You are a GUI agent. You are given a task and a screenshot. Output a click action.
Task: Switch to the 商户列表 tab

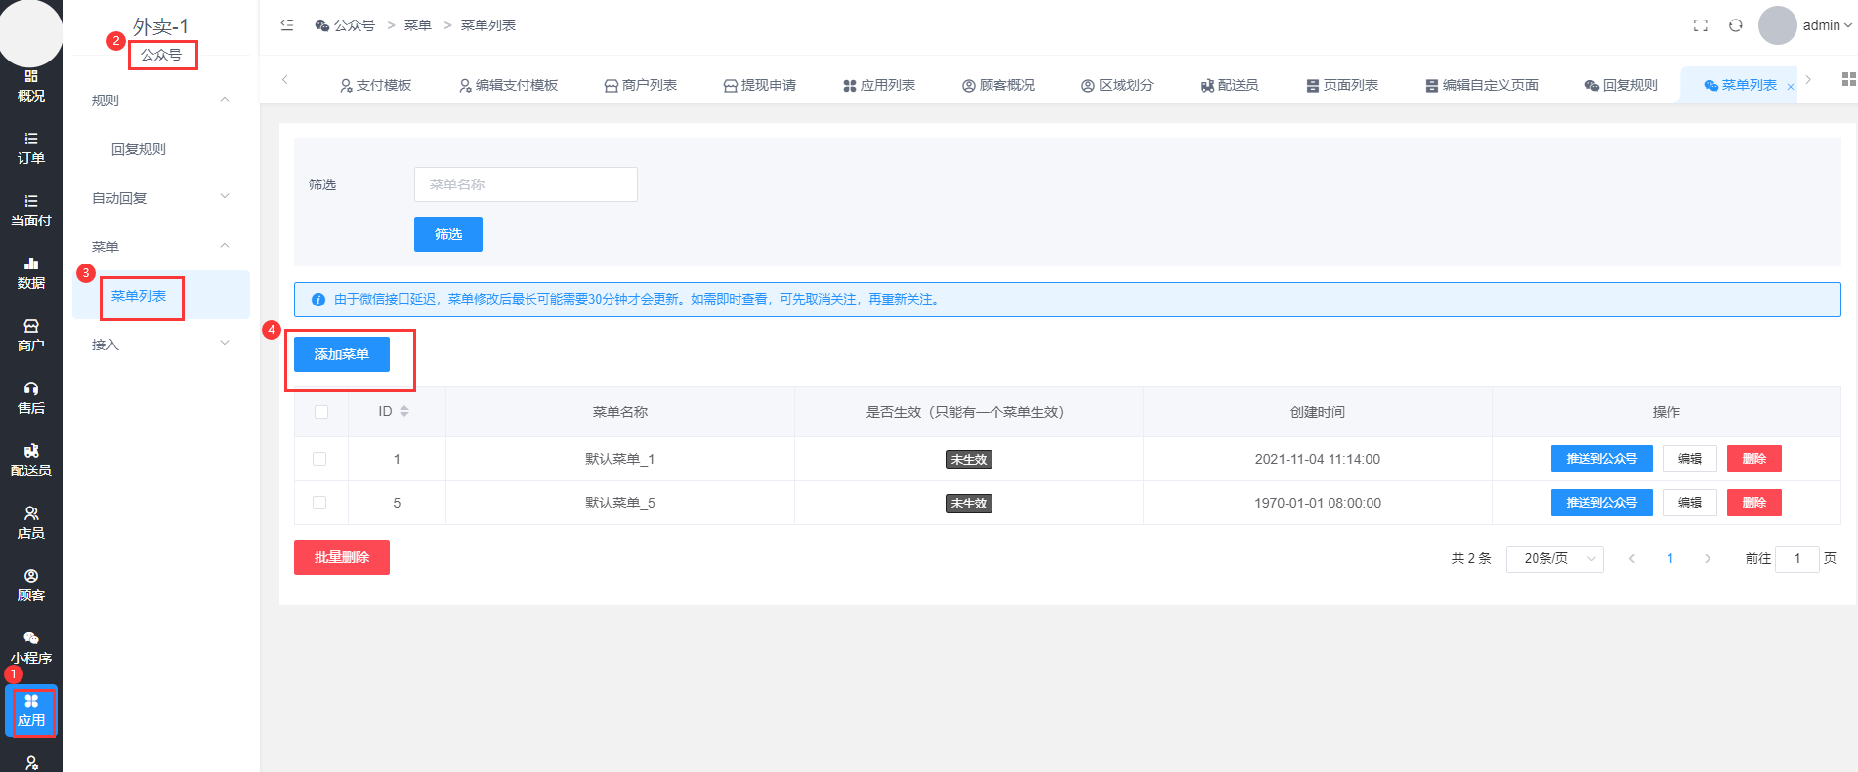point(640,85)
